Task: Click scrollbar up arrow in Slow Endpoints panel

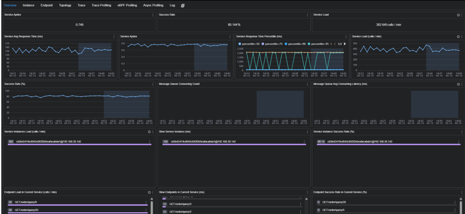Action: point(306,199)
